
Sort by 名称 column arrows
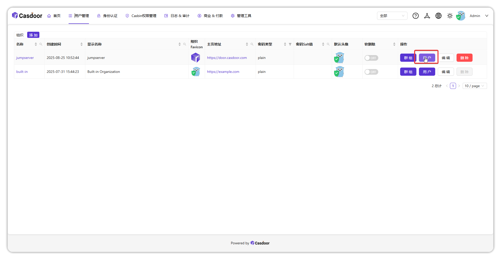[36, 44]
